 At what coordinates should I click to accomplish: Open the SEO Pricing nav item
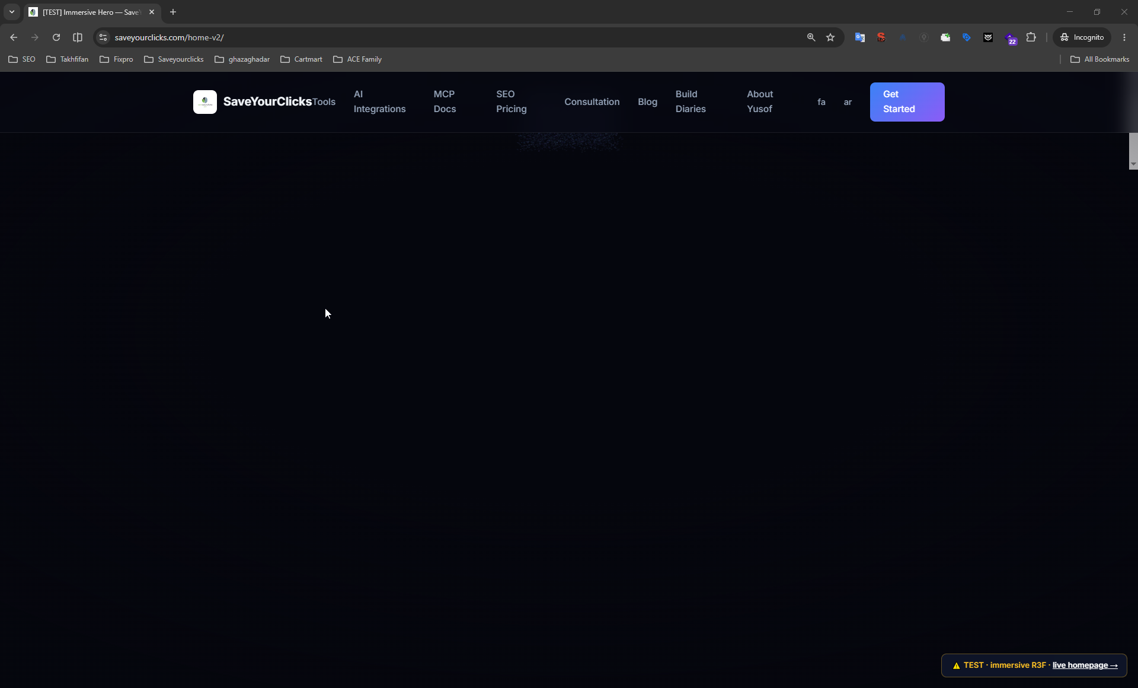point(512,101)
